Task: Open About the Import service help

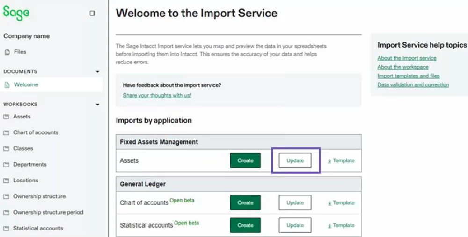Action: coord(407,58)
